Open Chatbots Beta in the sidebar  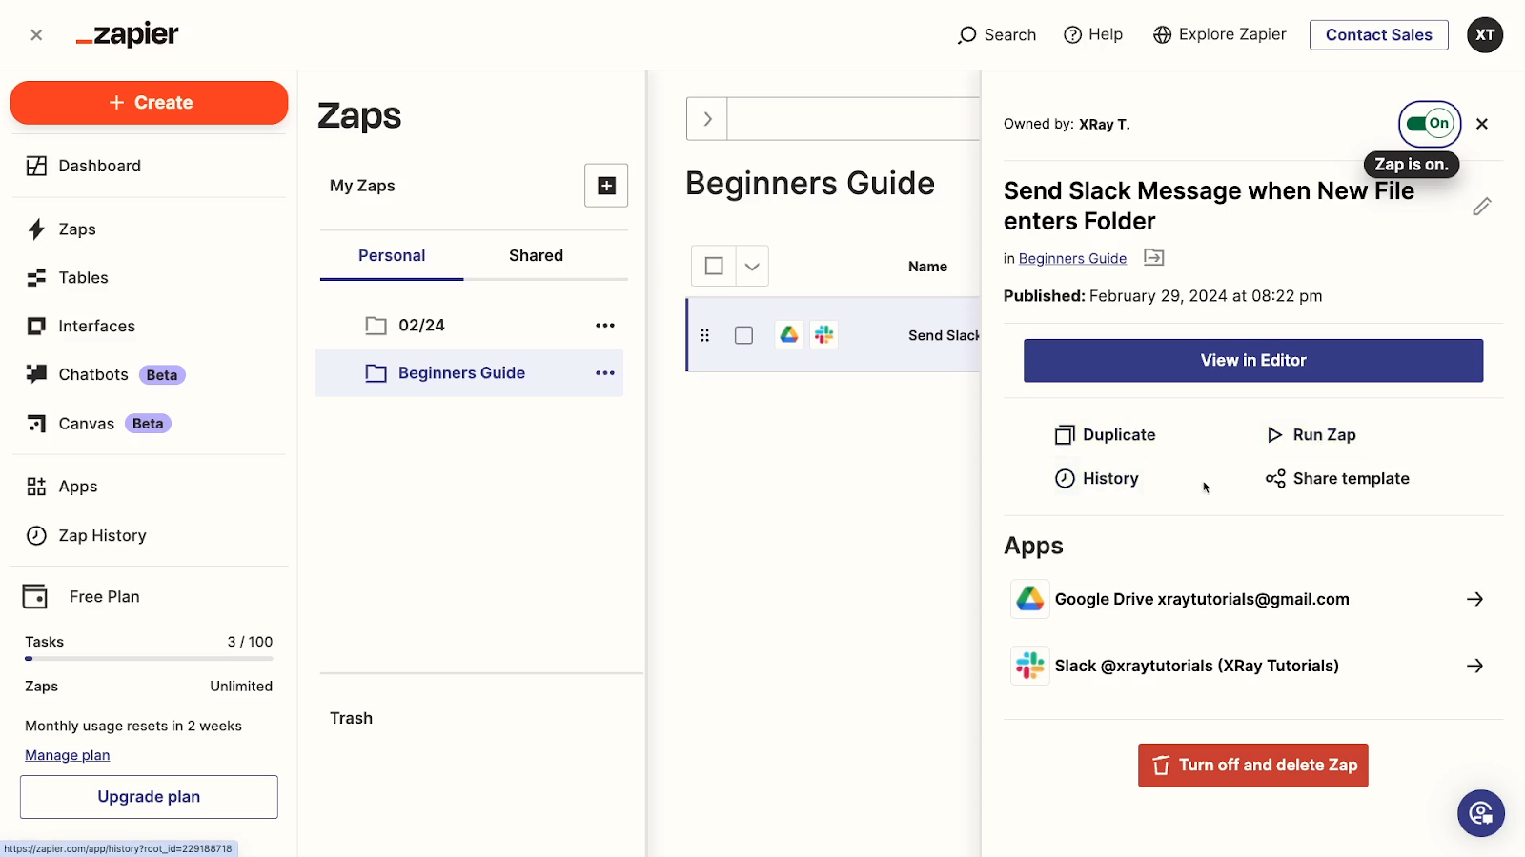[x=105, y=375]
